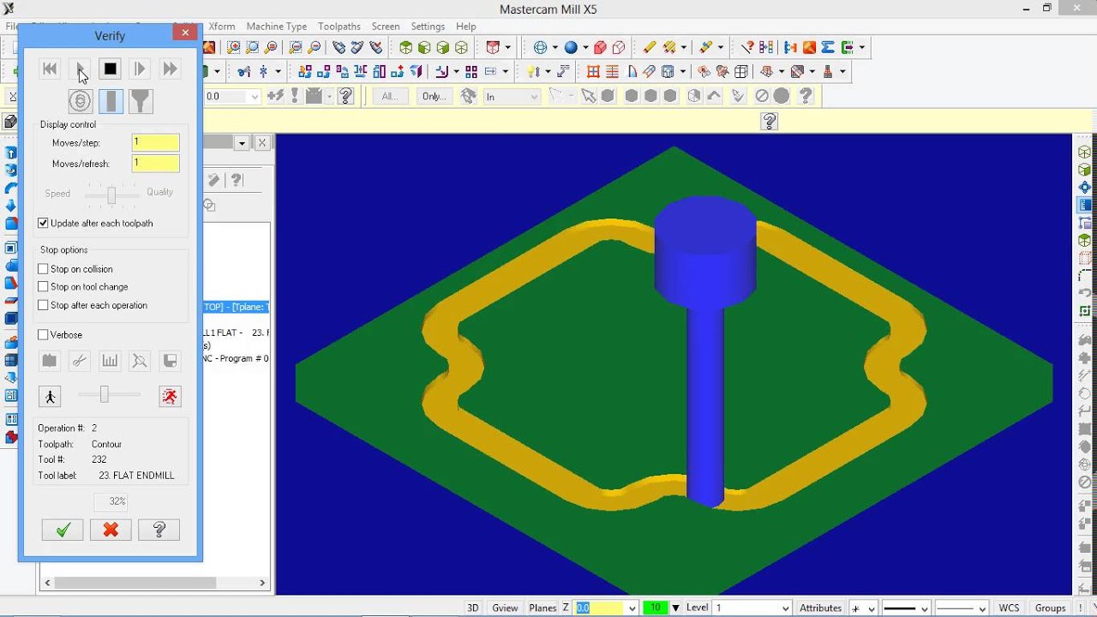Image resolution: width=1097 pixels, height=617 pixels.
Task: Click the section cut scissors icon
Action: (x=80, y=361)
